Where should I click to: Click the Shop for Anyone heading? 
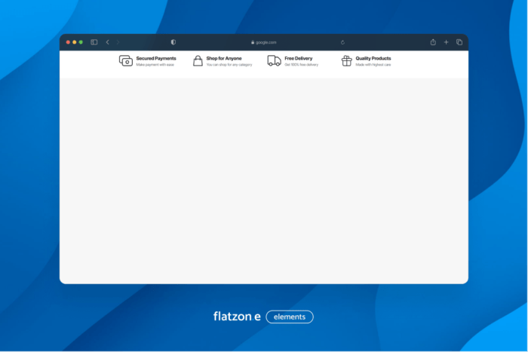(224, 58)
